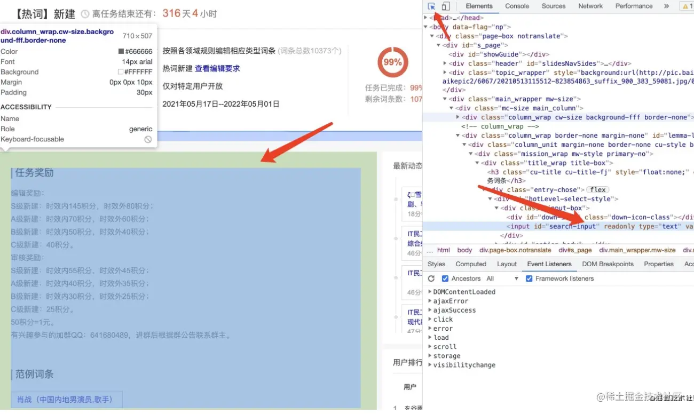Expand the scroll event listener

click(x=430, y=347)
